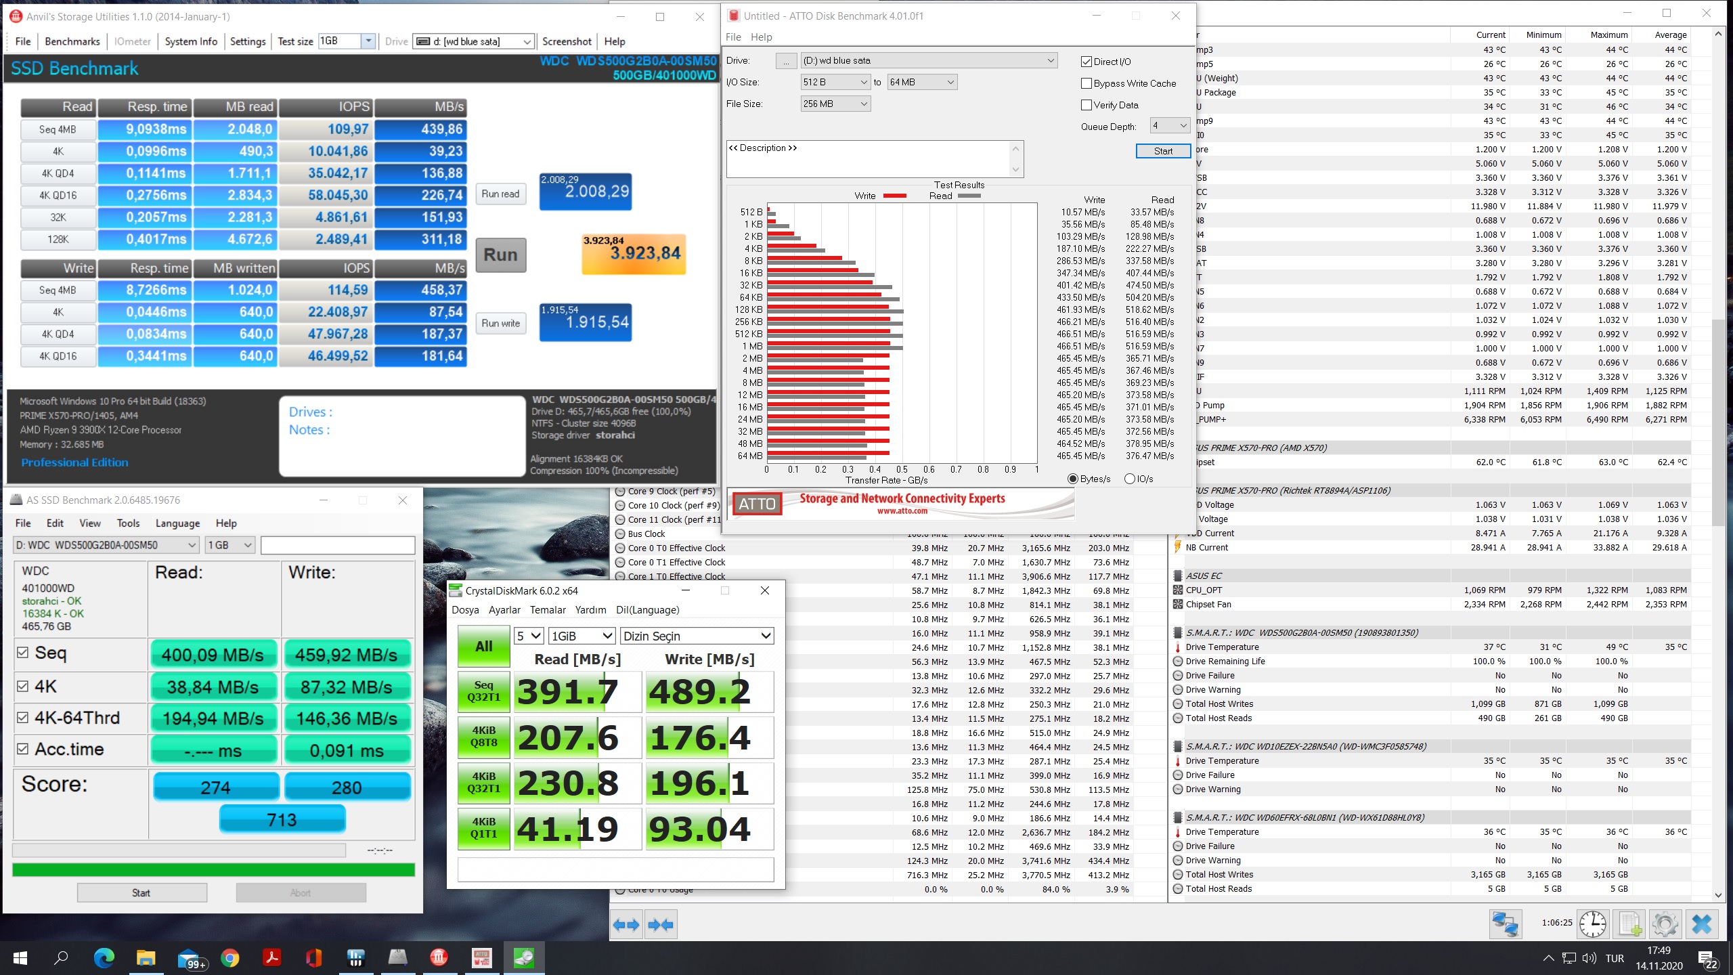Click the Drive Remaining Life sensor icon
This screenshot has height=975, width=1733.
[x=1178, y=662]
